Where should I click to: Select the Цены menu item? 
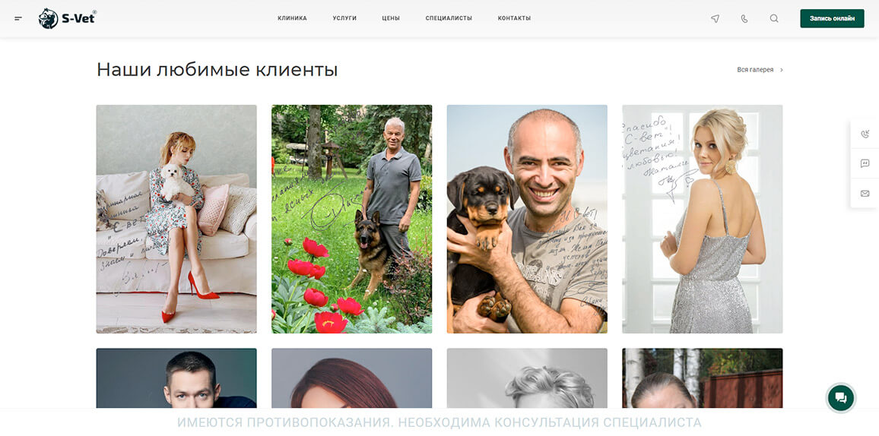pyautogui.click(x=391, y=18)
